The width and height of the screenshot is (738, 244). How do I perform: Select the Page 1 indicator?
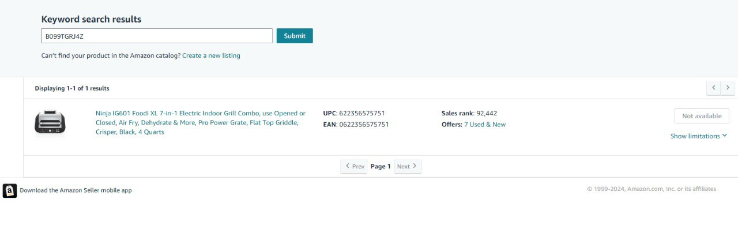coord(381,166)
